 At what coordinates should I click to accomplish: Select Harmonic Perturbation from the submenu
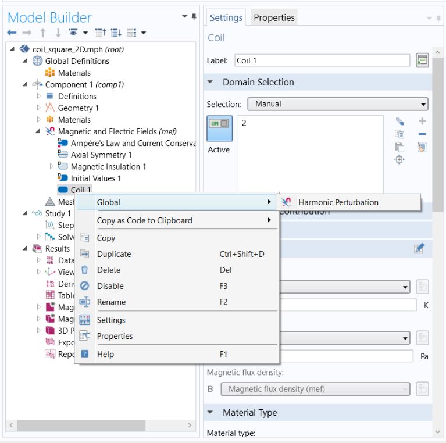338,202
